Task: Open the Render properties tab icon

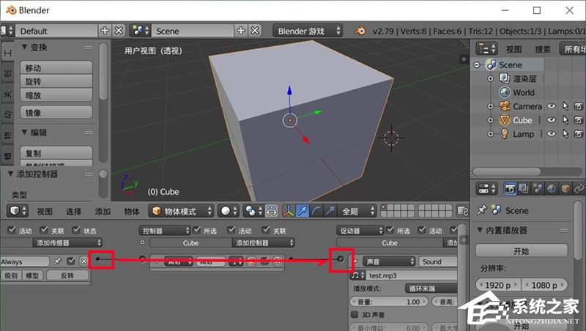Action: point(511,189)
